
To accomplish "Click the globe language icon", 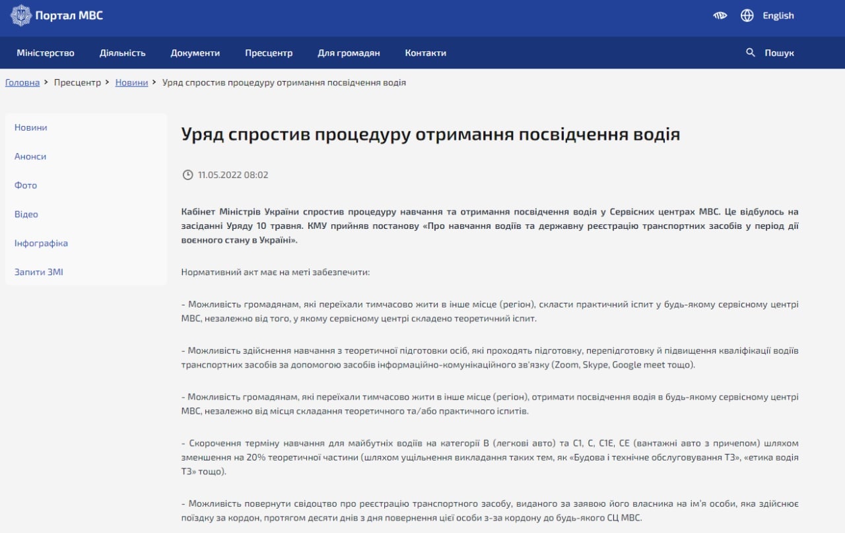I will click(747, 16).
